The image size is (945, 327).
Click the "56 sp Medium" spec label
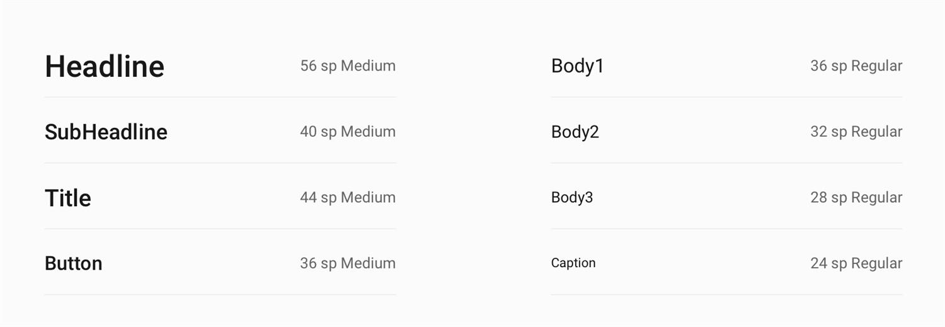tap(348, 66)
